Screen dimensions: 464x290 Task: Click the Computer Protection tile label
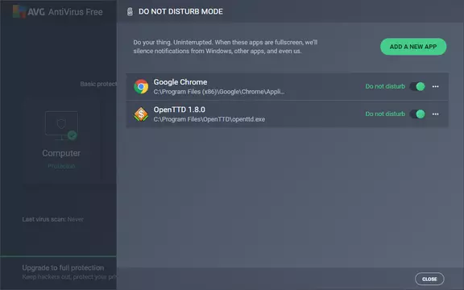point(61,153)
